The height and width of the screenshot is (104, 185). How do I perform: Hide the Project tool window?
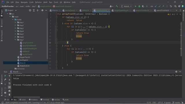point(46,10)
